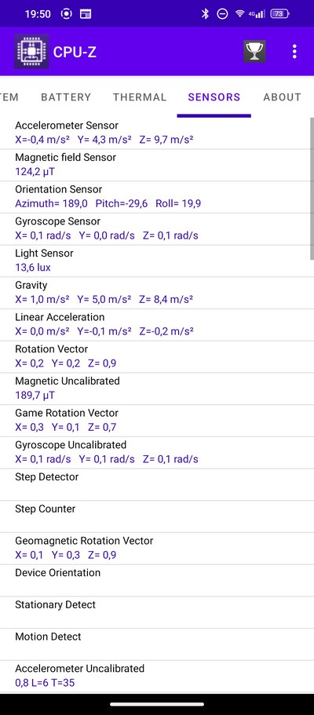
Task: Switch to the Thermal tab
Action: point(140,97)
